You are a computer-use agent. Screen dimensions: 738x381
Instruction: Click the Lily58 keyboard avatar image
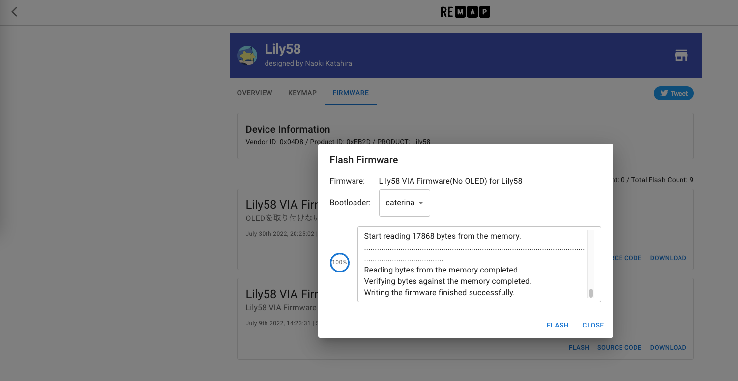(247, 55)
